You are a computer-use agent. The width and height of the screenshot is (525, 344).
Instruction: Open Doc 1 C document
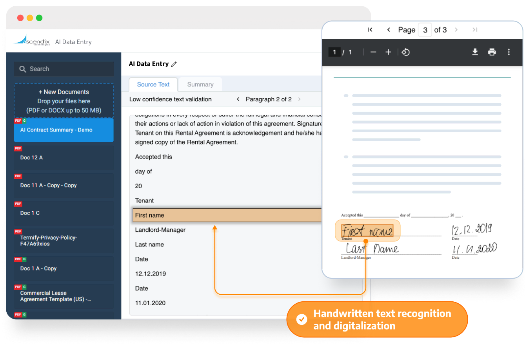coord(64,213)
